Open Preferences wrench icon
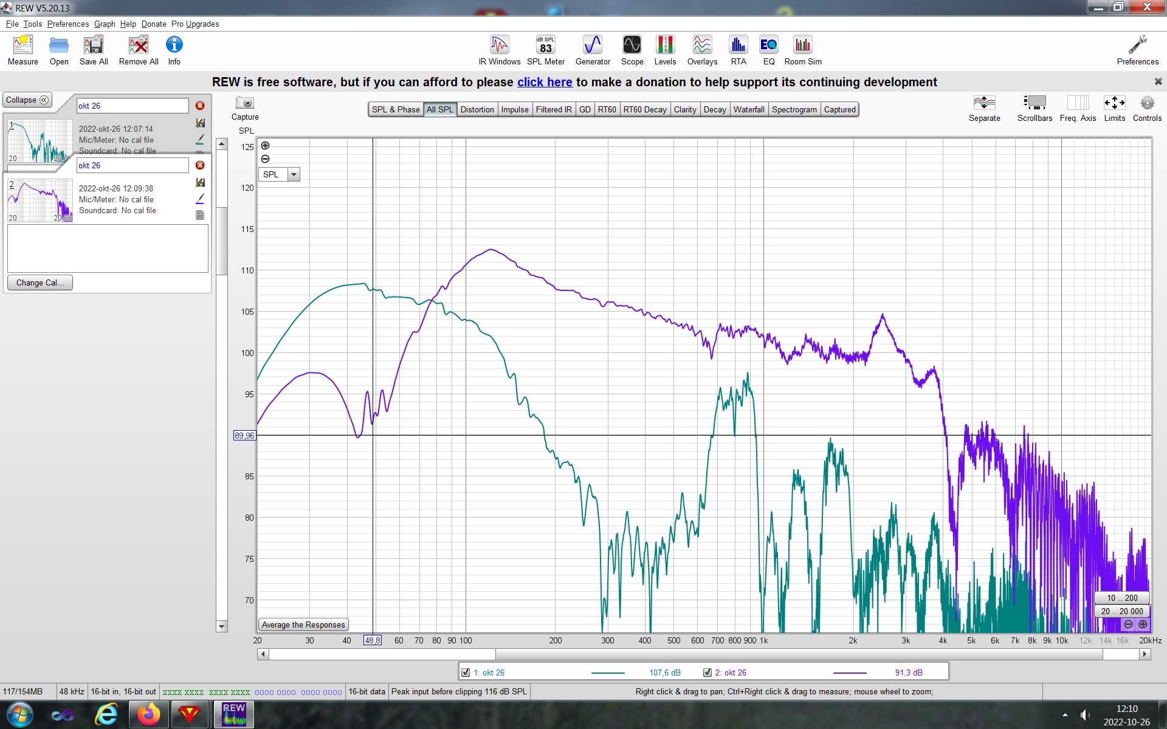Viewport: 1167px width, 729px height. tap(1137, 50)
